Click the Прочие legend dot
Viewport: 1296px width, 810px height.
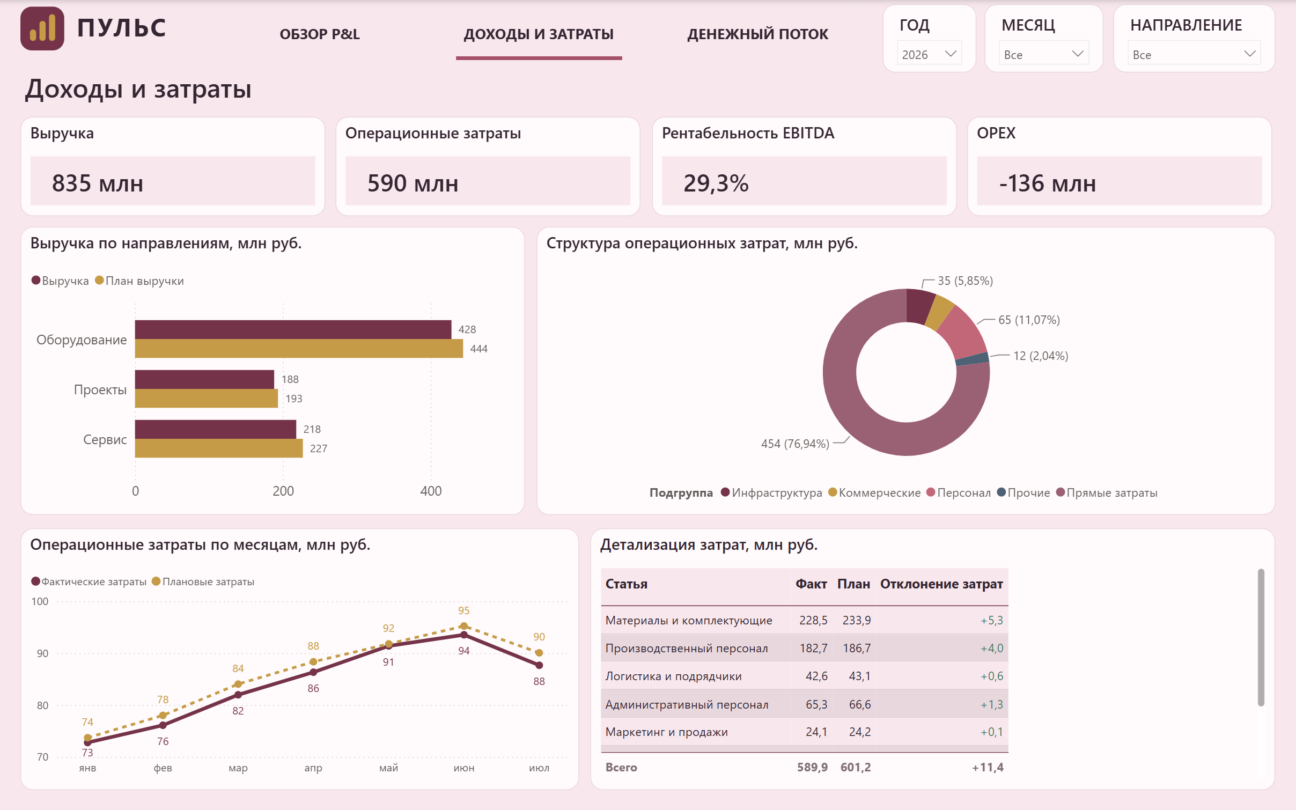(1001, 492)
